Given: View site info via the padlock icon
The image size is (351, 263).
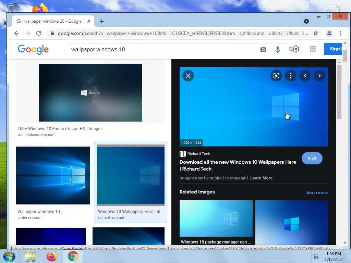Looking at the screenshot, I should tap(52, 33).
